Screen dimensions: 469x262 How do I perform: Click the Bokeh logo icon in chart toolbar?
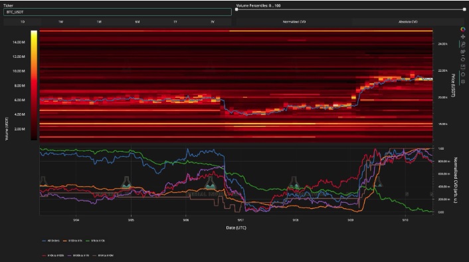(463, 29)
